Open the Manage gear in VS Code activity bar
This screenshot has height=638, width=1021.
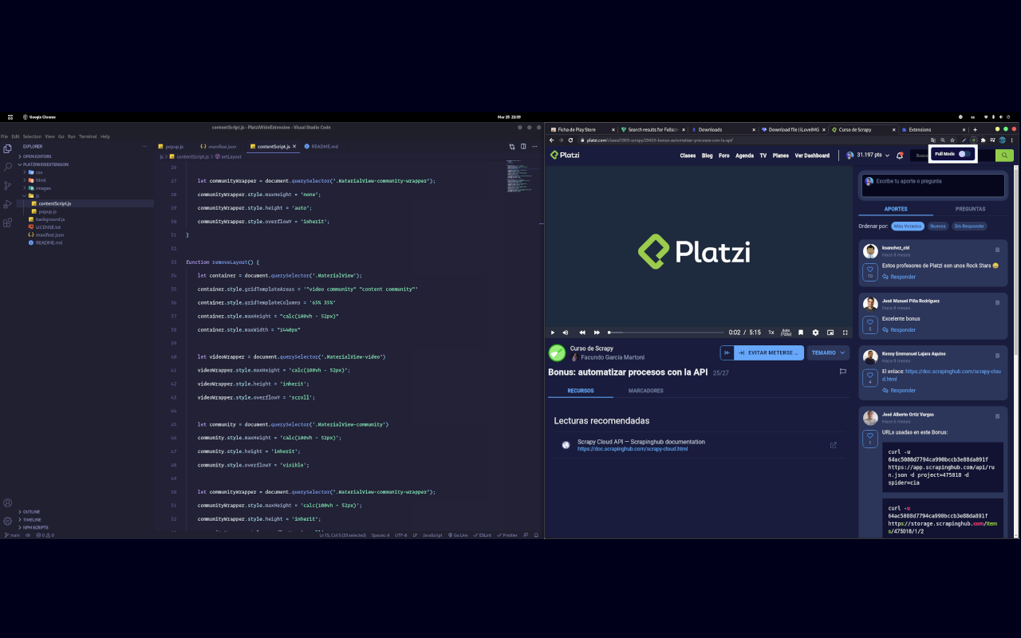pos(8,521)
